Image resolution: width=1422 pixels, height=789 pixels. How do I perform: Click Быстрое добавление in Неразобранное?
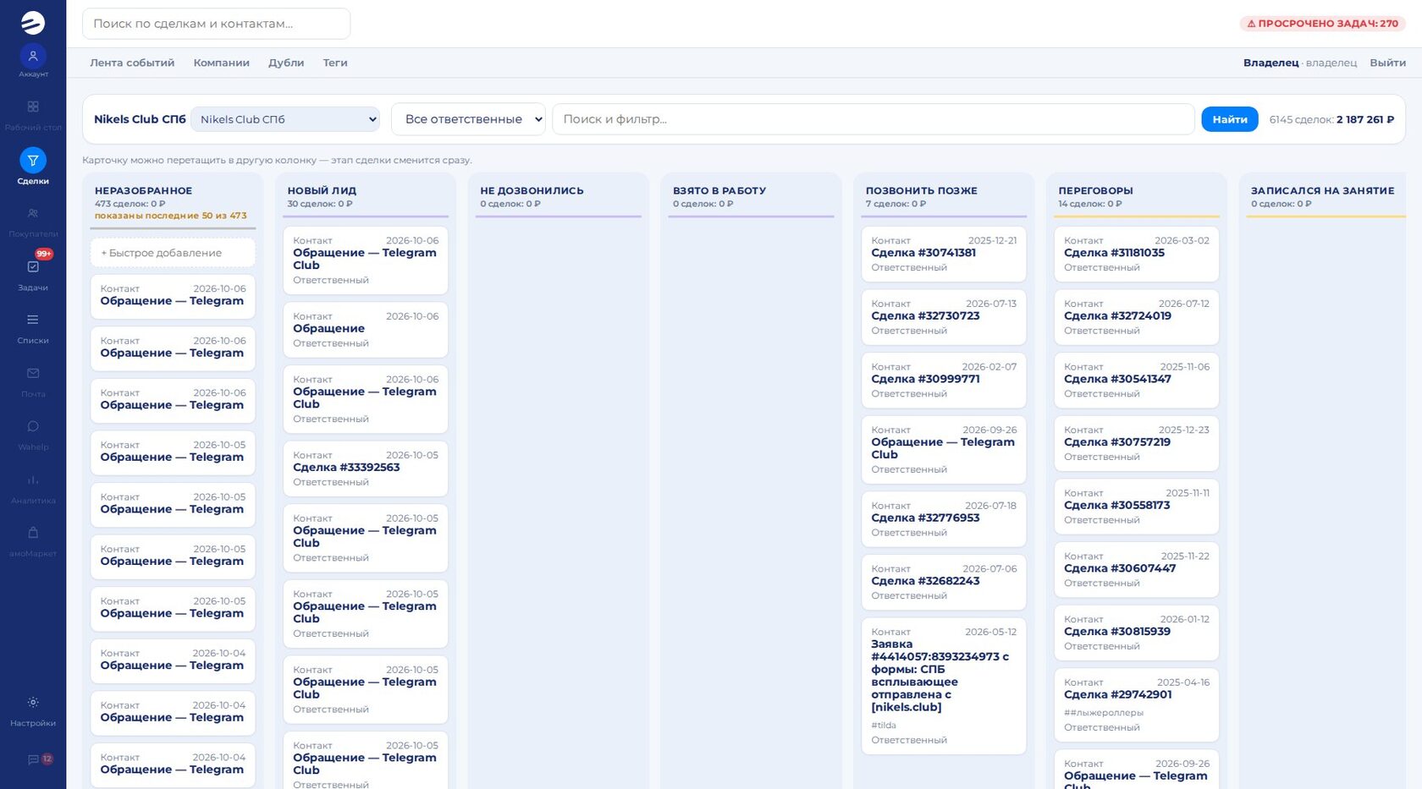pos(173,253)
